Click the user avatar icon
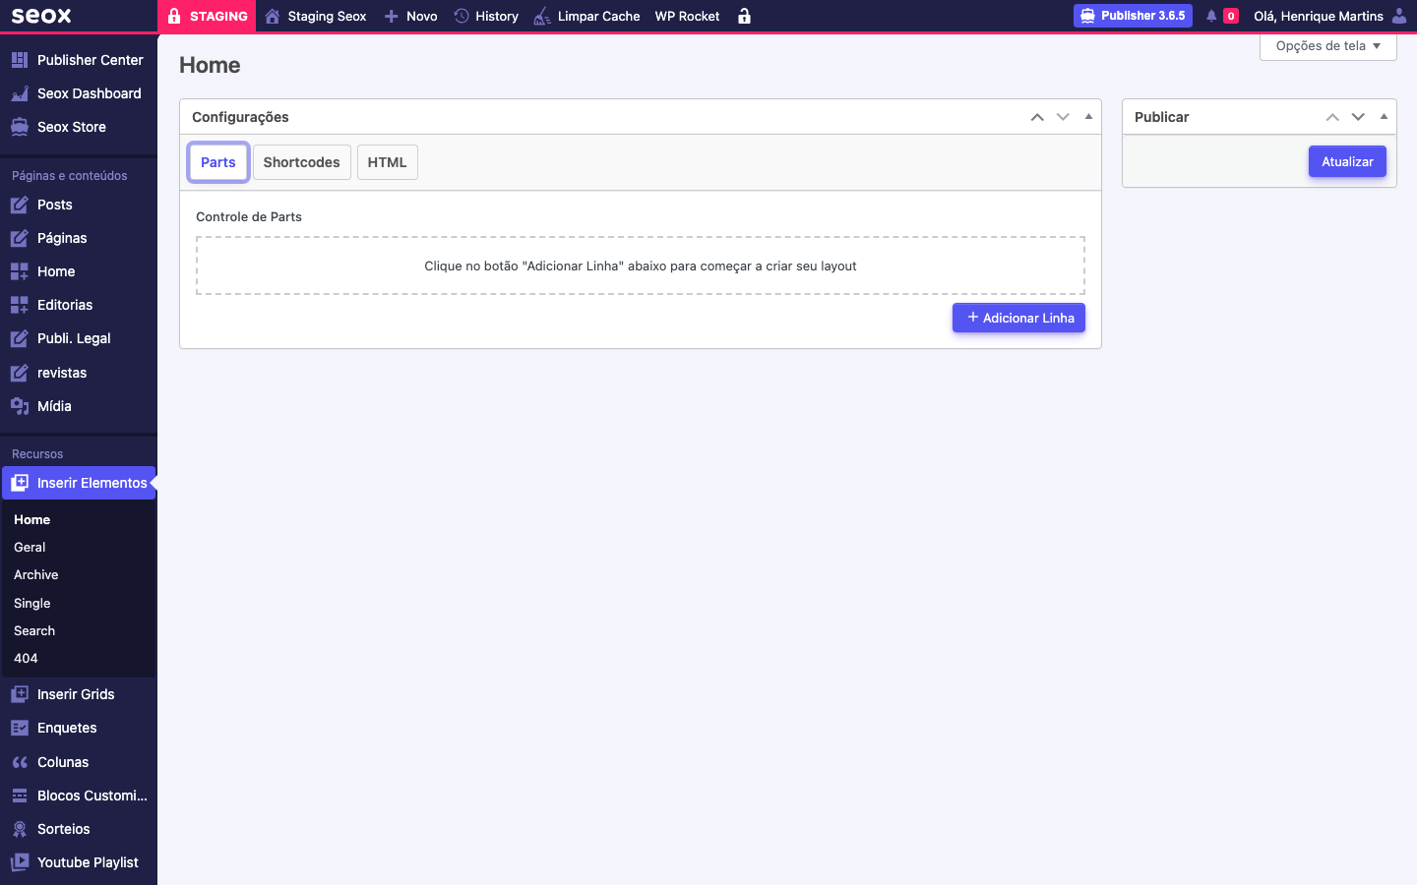This screenshot has height=885, width=1417. click(x=1399, y=16)
